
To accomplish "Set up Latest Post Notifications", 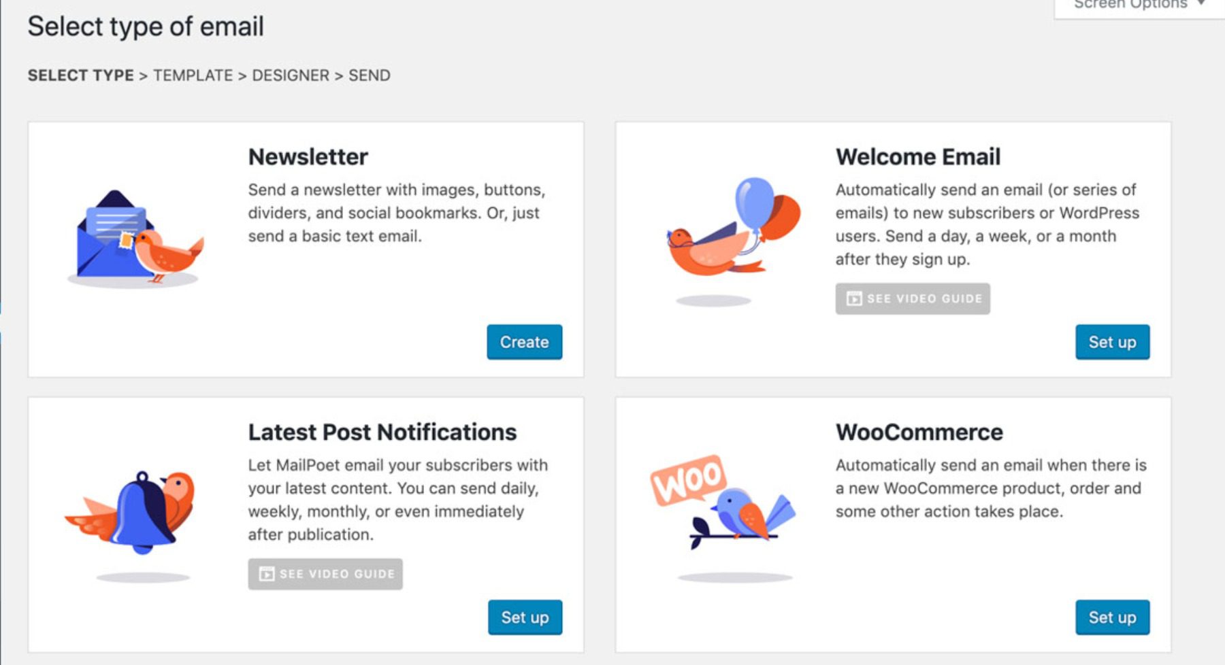I will click(525, 617).
